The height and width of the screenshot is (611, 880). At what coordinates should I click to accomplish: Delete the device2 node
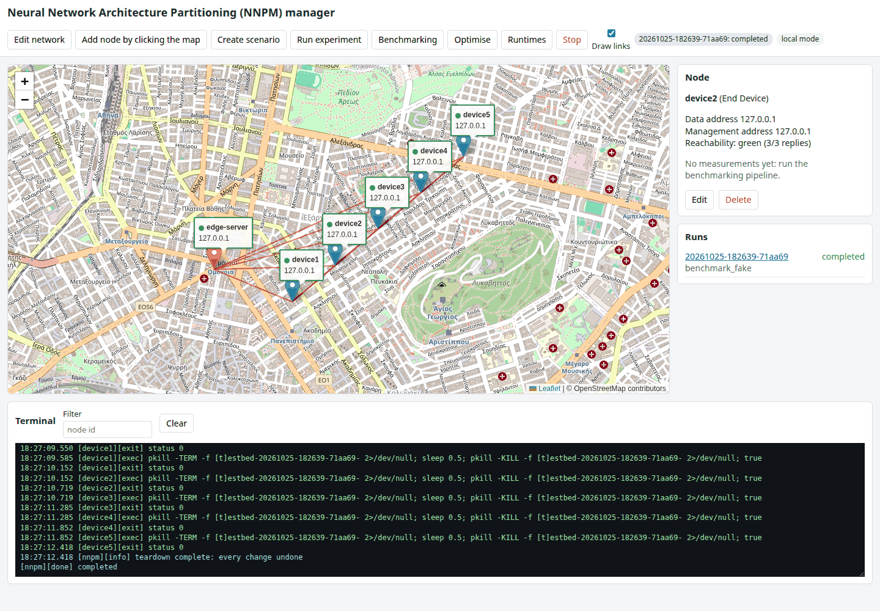click(738, 200)
